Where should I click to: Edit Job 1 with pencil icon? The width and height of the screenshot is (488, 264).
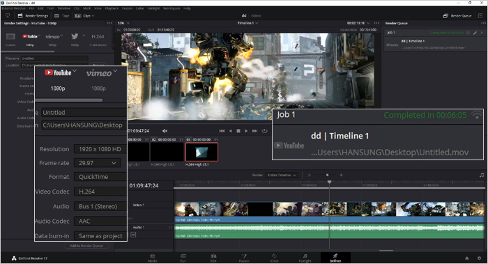pos(475,32)
